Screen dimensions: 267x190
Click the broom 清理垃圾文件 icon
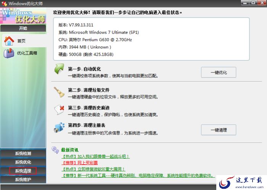(x=59, y=92)
